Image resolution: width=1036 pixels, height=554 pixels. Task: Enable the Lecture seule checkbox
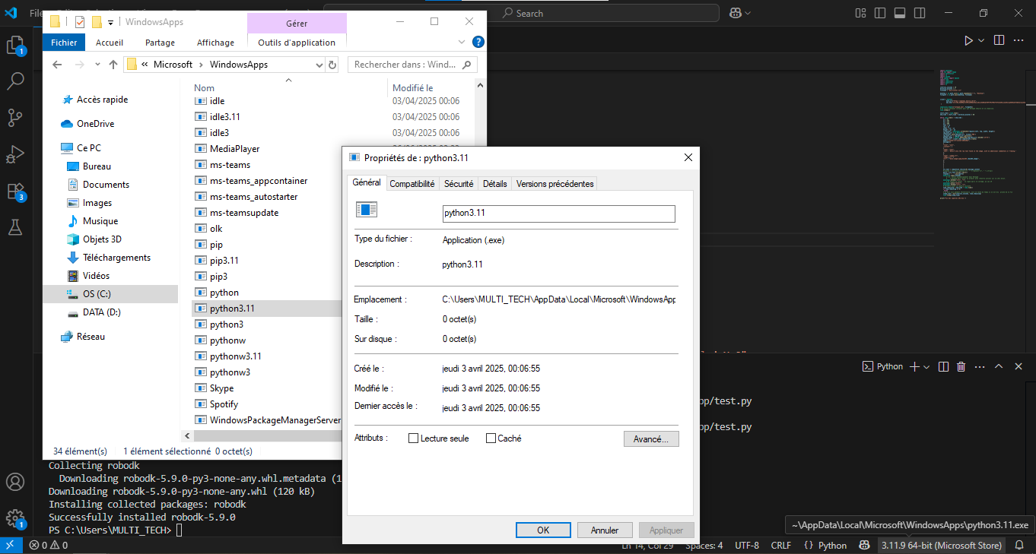pyautogui.click(x=414, y=438)
